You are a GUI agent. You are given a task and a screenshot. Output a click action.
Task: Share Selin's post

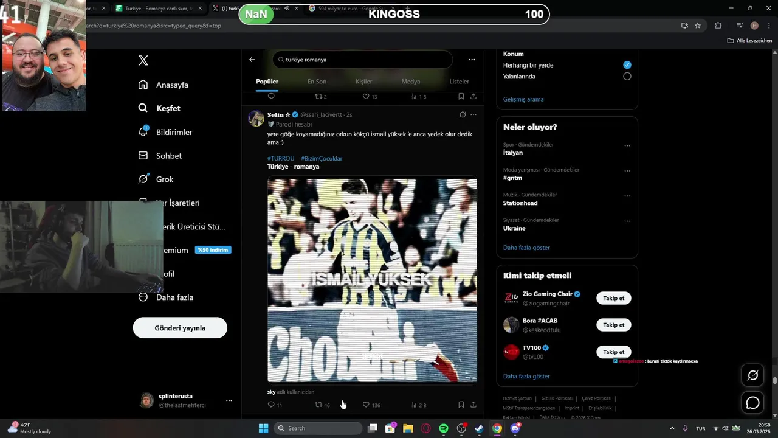(x=473, y=405)
